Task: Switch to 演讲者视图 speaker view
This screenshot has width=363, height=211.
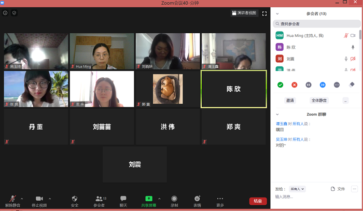Action: click(244, 13)
